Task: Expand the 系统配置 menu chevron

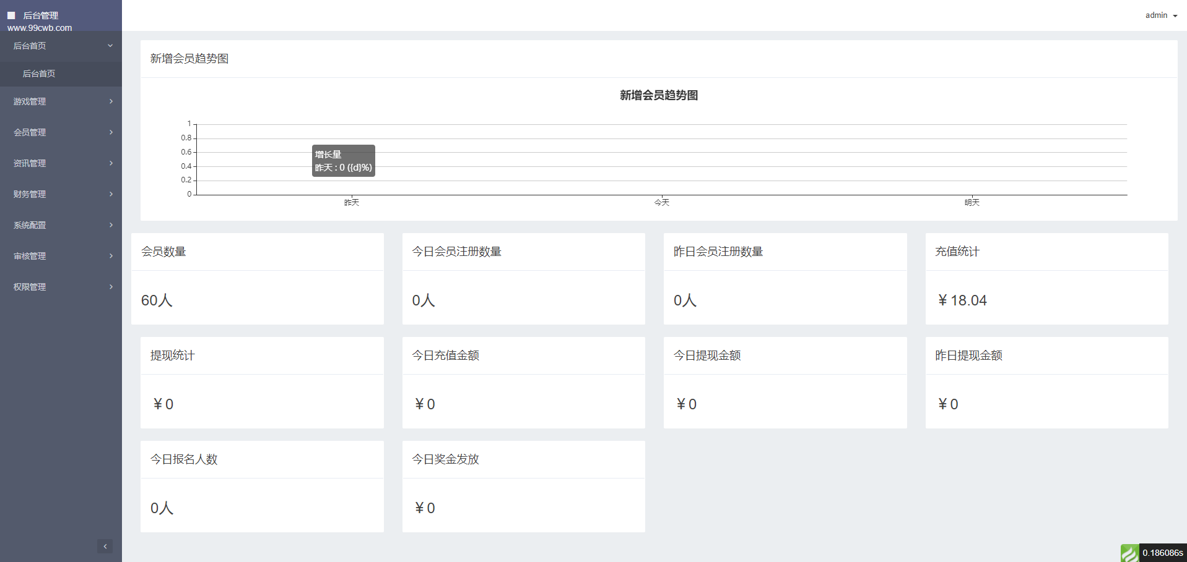Action: (x=111, y=225)
